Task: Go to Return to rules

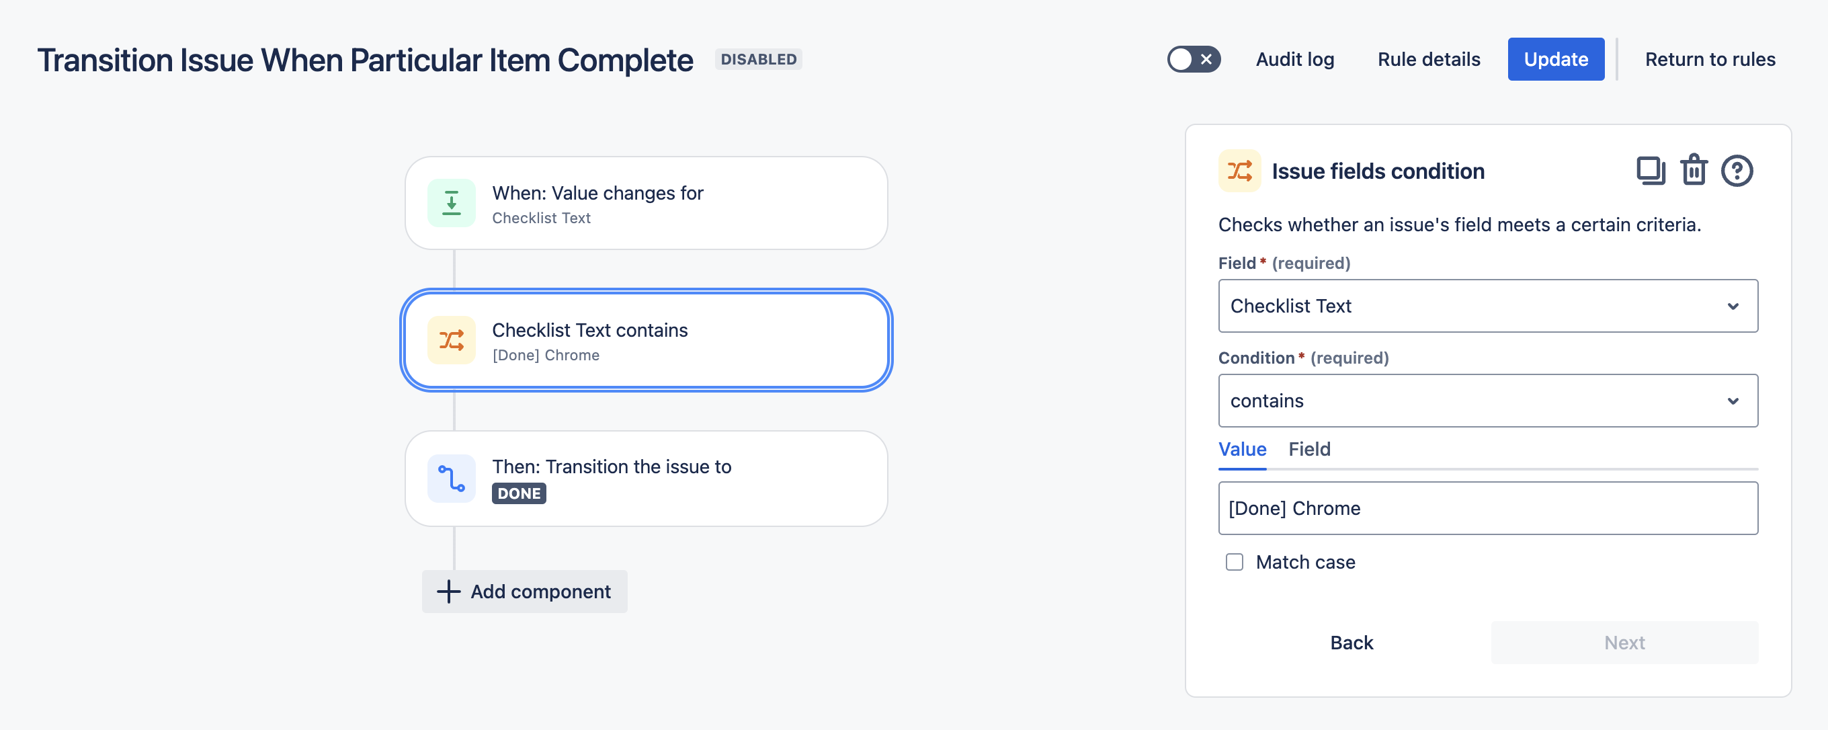Action: pyautogui.click(x=1710, y=60)
